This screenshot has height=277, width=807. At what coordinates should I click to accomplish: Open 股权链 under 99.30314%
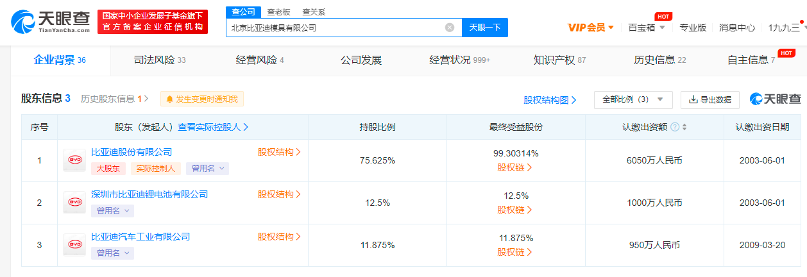click(x=515, y=167)
